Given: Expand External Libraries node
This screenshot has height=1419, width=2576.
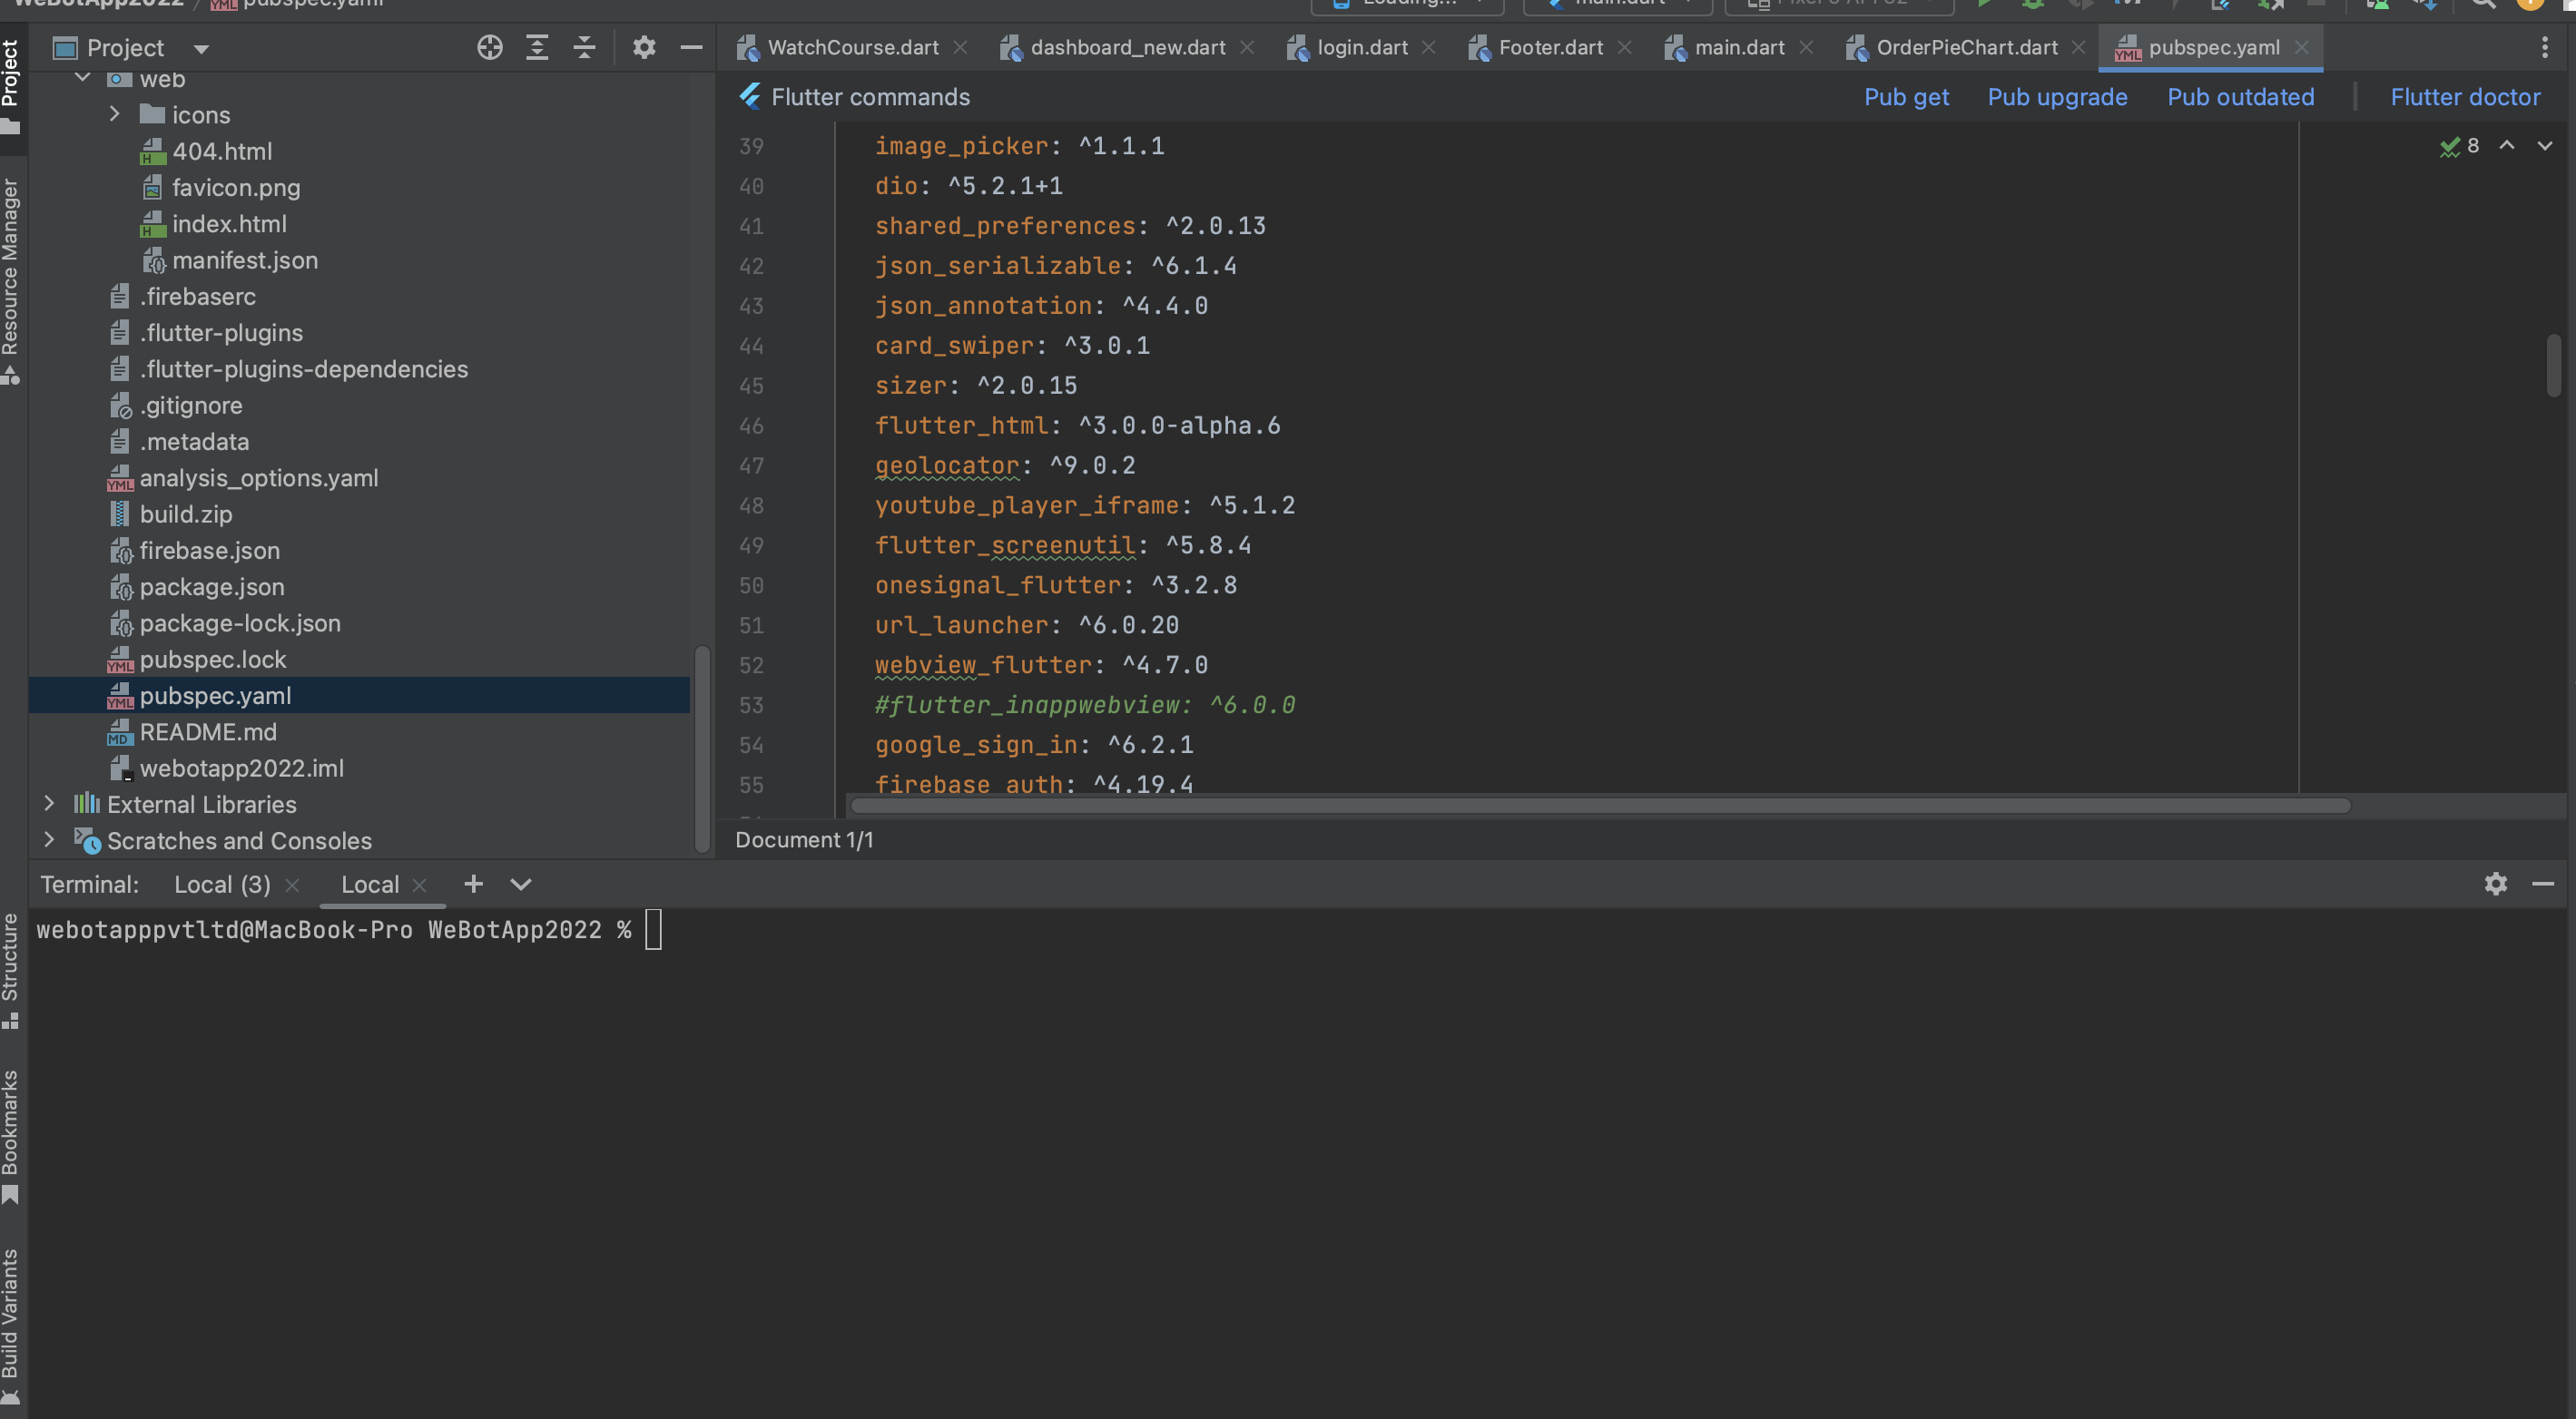Looking at the screenshot, I should [x=49, y=804].
